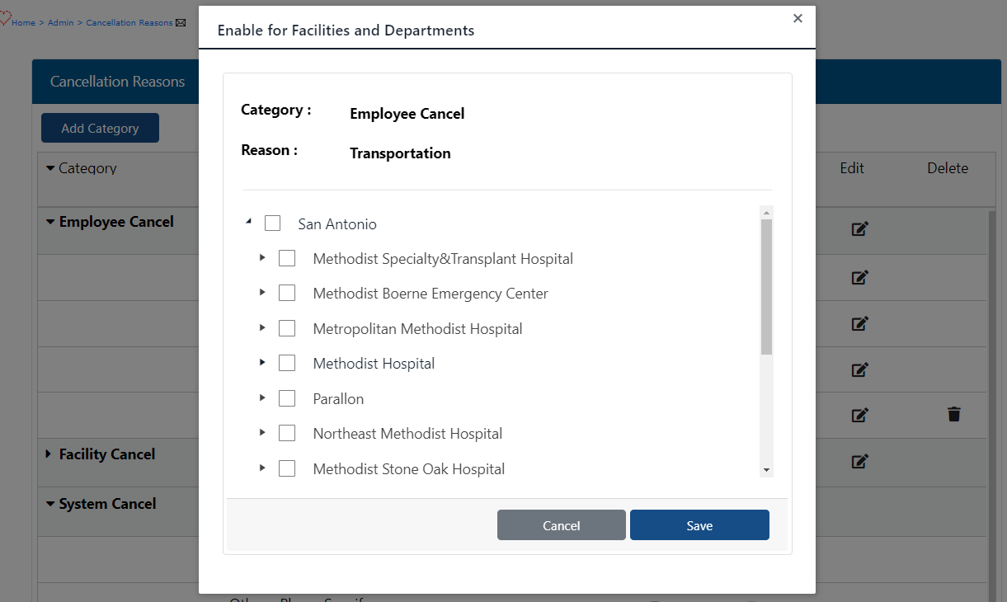Click the trash delete icon
Screen dimensions: 1007x602
pos(954,415)
